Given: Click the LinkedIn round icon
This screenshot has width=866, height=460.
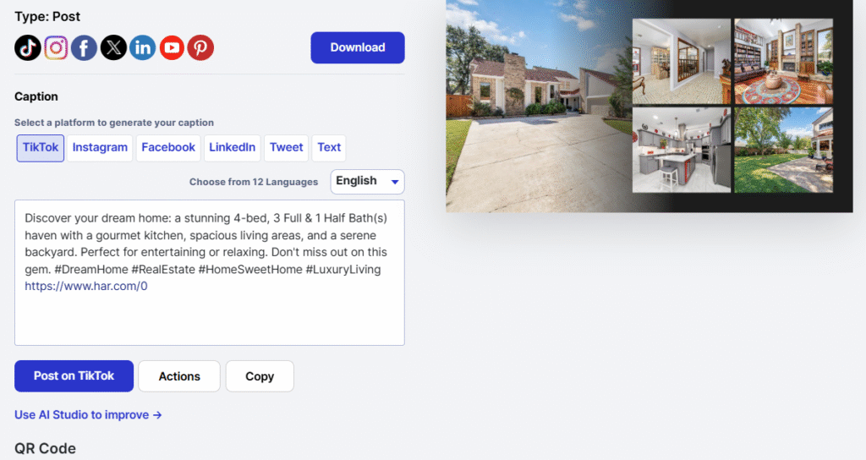Looking at the screenshot, I should [142, 48].
